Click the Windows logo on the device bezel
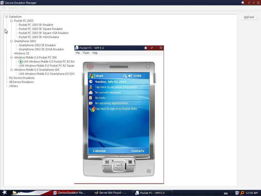Viewport: 261px width, 196px height. tap(149, 171)
